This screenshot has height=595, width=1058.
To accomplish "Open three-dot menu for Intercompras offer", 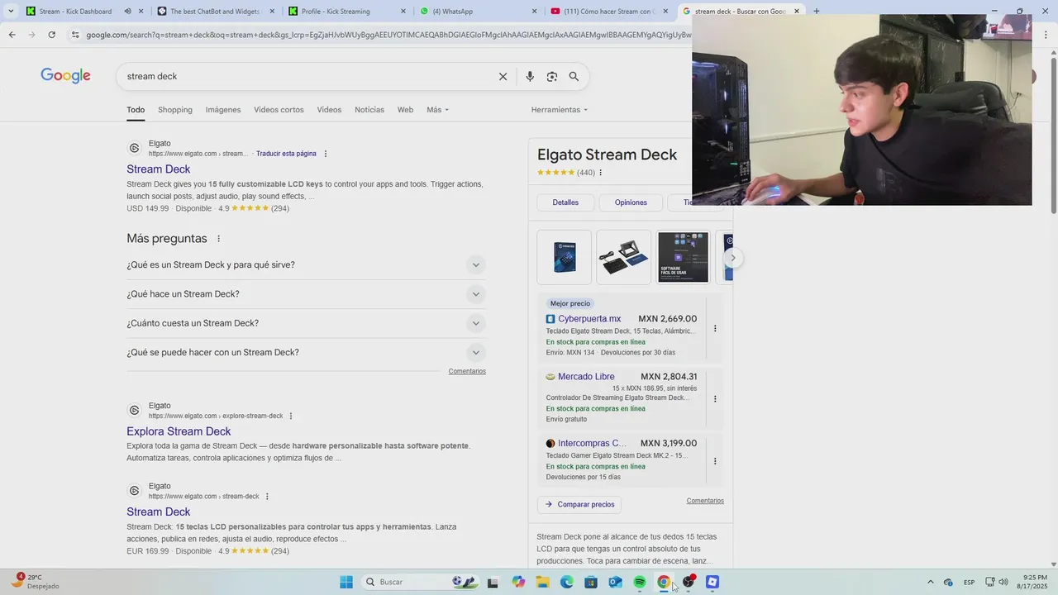I will coord(715,461).
